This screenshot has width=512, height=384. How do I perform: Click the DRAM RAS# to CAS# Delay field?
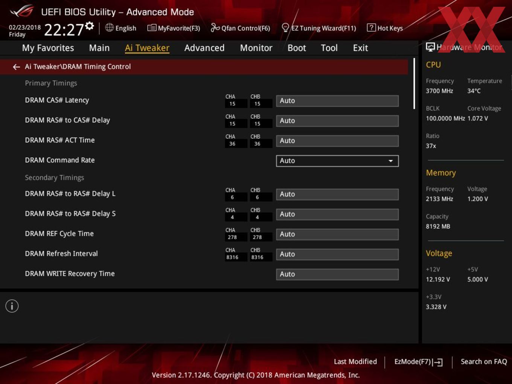point(337,121)
